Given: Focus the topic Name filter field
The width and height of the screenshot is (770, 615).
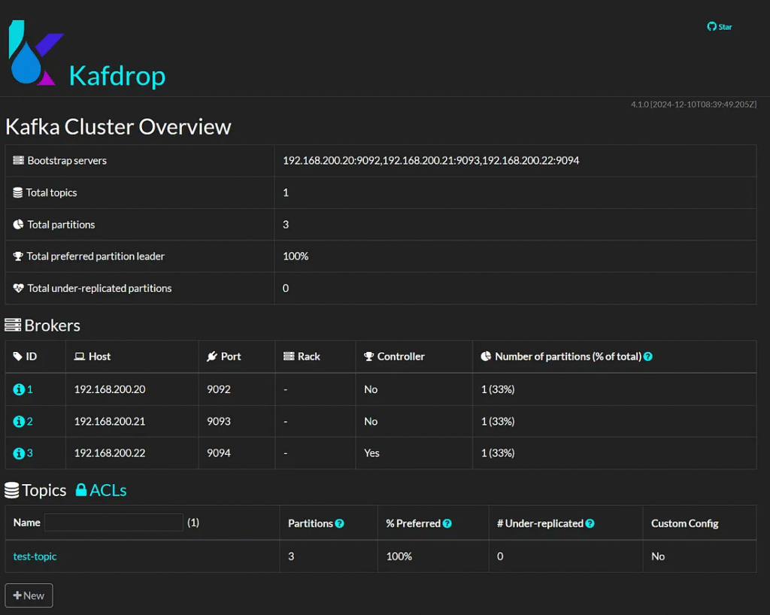Looking at the screenshot, I should click(114, 523).
